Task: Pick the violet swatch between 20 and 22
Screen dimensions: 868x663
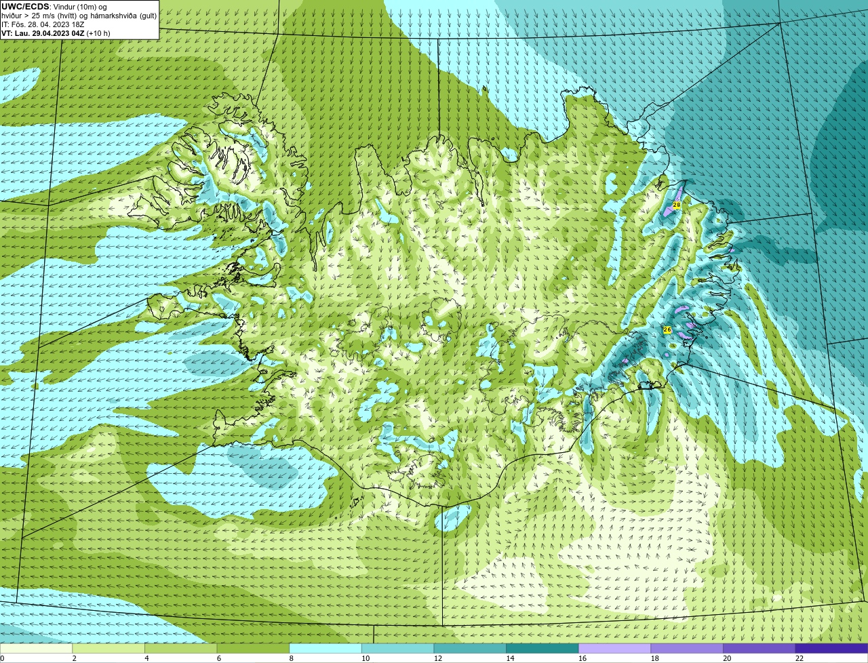Action: pos(759,648)
